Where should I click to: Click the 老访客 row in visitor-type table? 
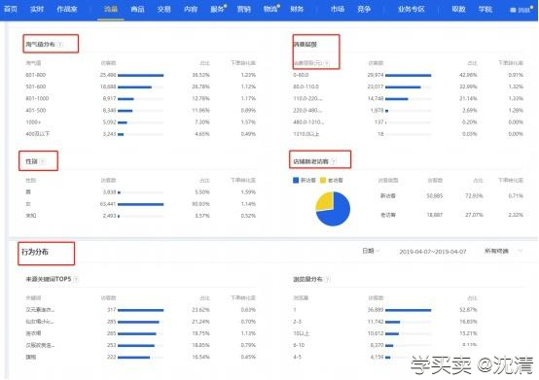click(451, 215)
